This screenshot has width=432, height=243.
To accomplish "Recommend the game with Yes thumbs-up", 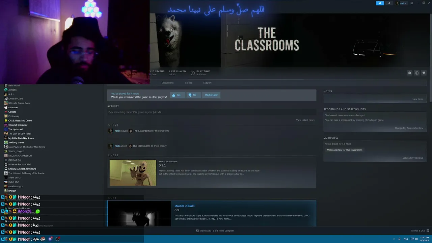I will coord(178,95).
